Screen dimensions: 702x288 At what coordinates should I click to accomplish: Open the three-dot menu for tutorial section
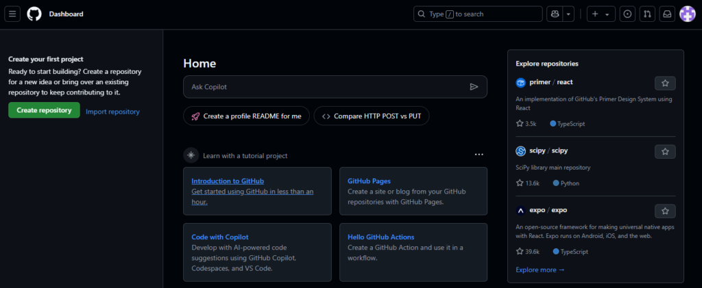pos(479,155)
